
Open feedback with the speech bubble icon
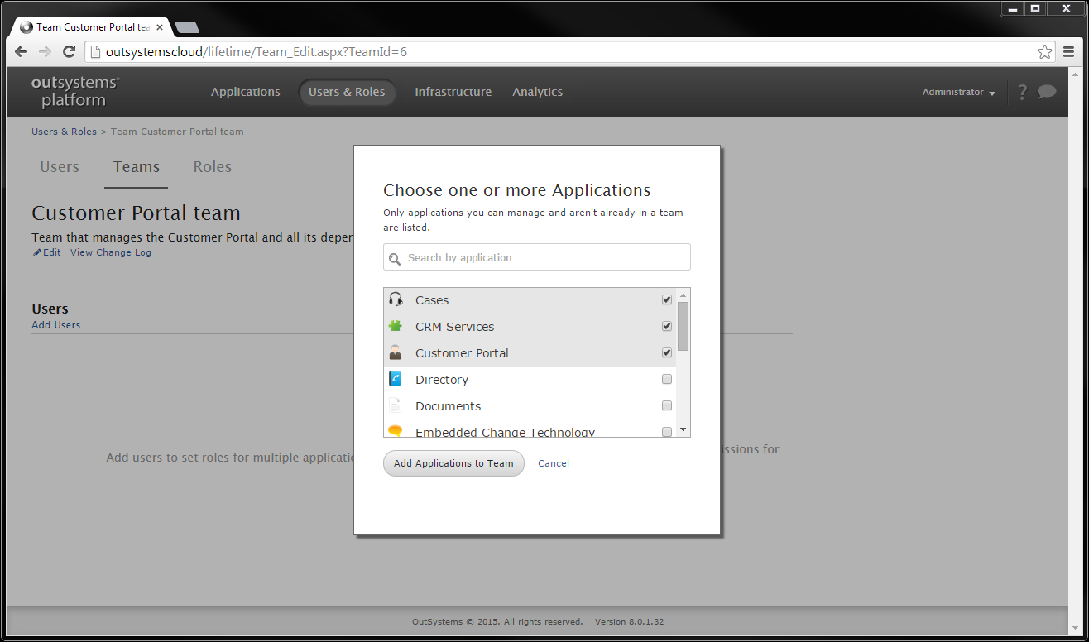point(1047,92)
